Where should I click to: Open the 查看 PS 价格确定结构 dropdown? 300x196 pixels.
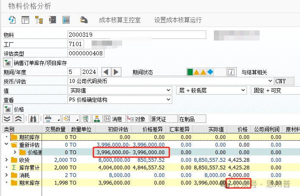tap(168, 100)
